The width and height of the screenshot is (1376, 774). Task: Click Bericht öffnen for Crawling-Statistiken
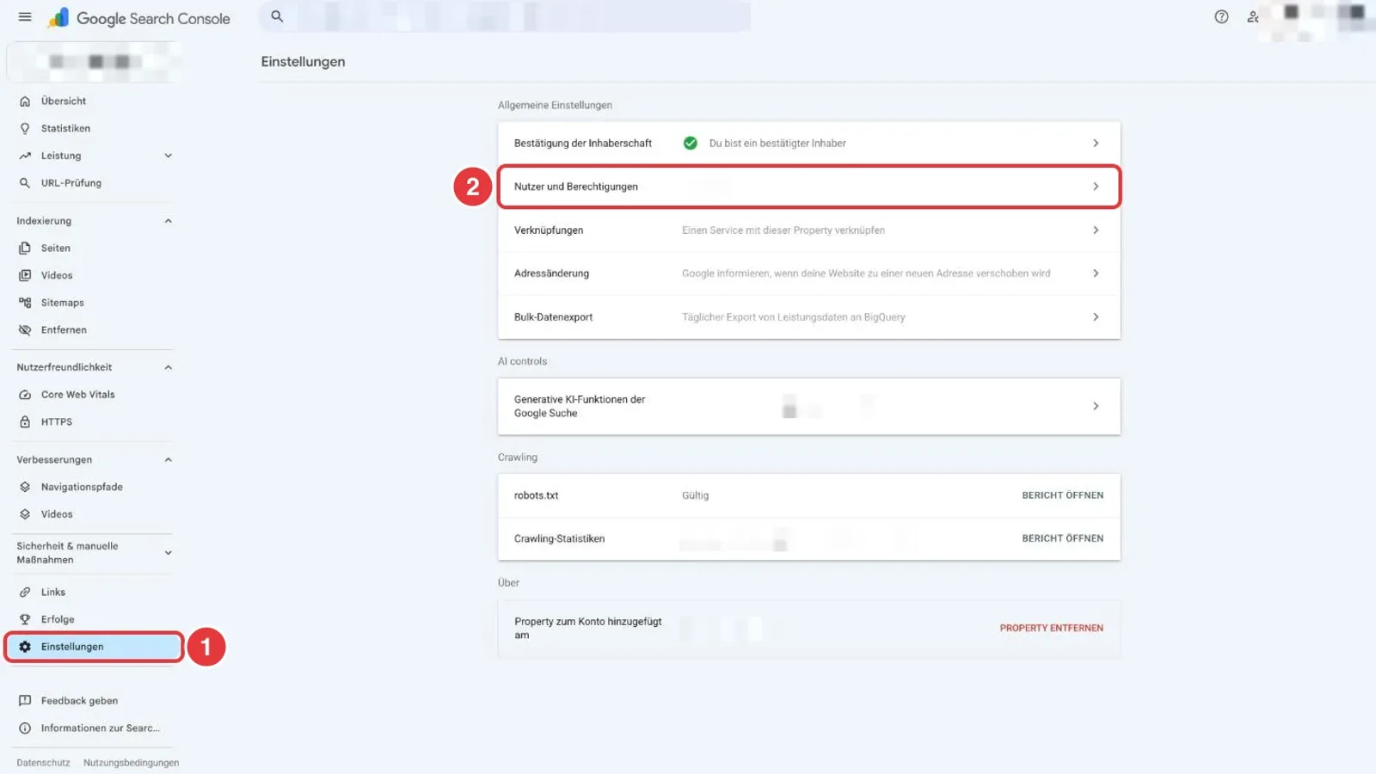coord(1062,538)
